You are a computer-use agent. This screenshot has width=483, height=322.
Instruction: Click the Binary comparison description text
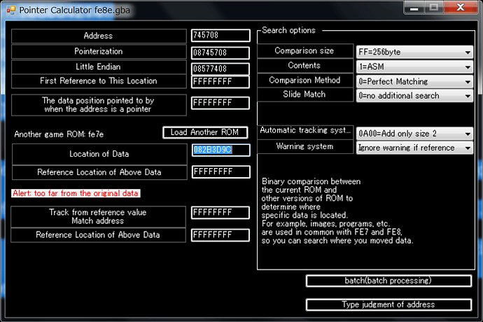[x=337, y=211]
